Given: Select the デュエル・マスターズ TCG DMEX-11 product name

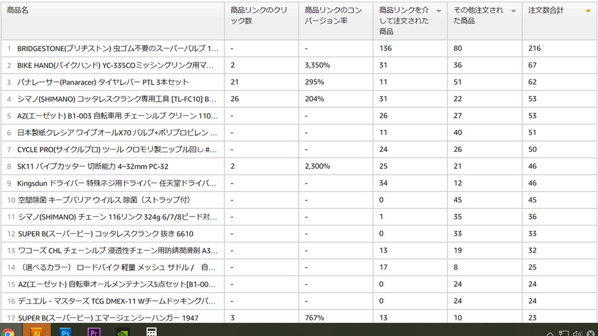Looking at the screenshot, I should pos(117,301).
